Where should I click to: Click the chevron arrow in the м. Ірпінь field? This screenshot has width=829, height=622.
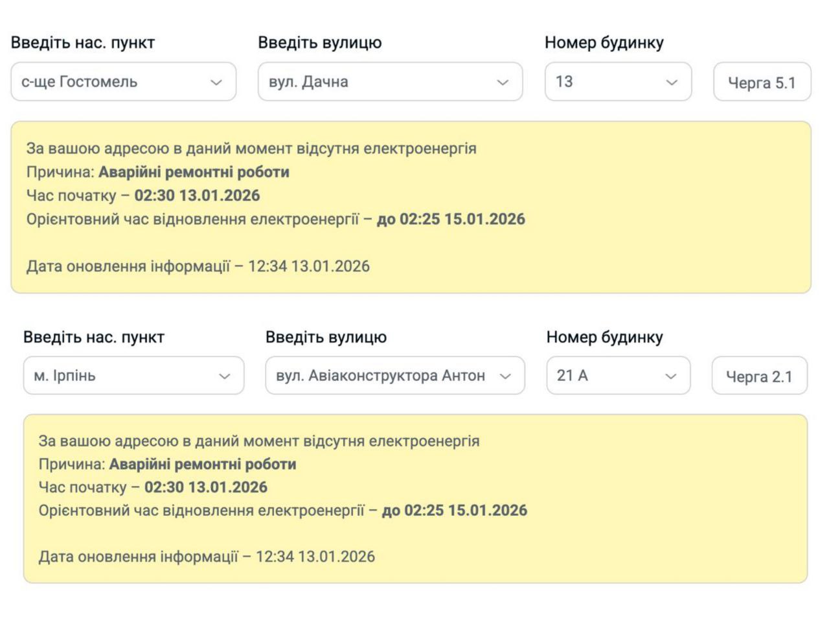225,376
